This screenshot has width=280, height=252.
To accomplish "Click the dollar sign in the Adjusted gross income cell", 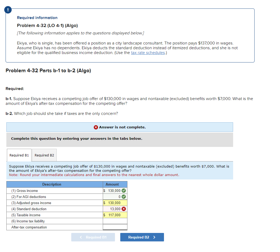I will pos(104,203).
